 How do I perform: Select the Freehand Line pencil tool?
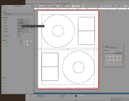point(93,6)
